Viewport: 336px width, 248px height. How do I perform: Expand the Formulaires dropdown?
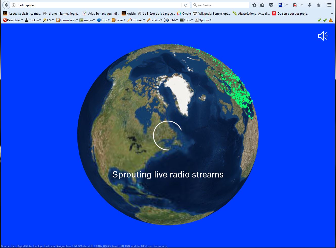tap(67, 20)
